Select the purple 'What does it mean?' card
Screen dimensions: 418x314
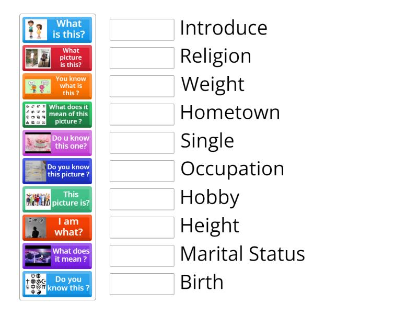point(57,256)
